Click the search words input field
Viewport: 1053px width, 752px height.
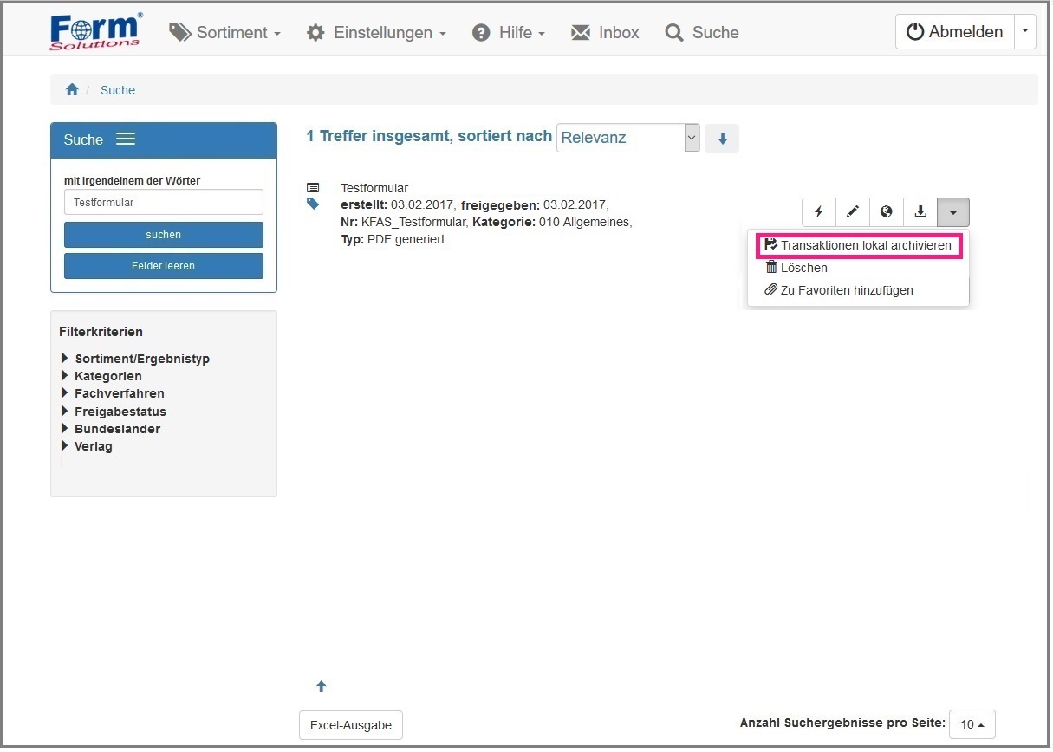[x=163, y=202]
